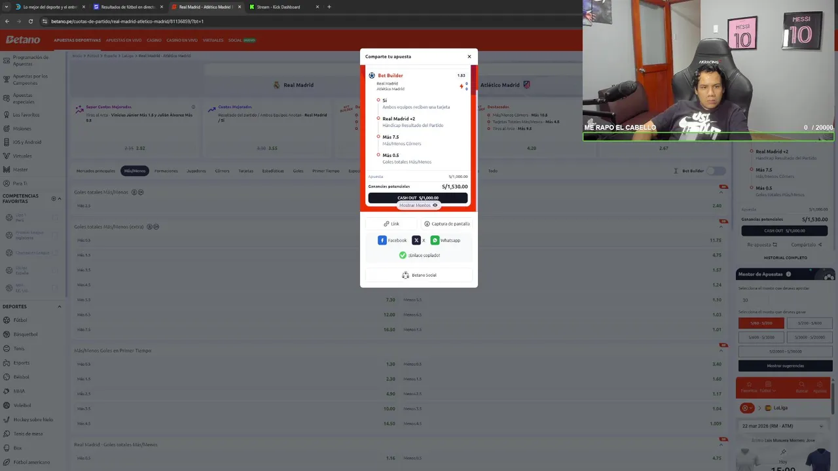The height and width of the screenshot is (471, 838).
Task: Select S/20000 - S/30000 winnings range
Action: click(x=785, y=351)
